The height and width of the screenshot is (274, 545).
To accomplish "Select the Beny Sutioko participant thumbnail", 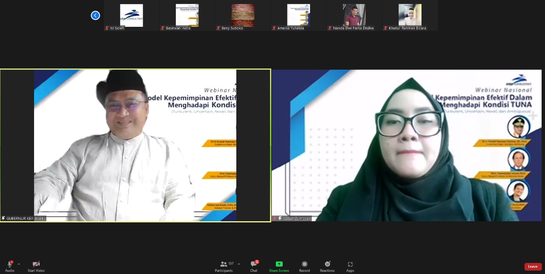I will pyautogui.click(x=243, y=15).
